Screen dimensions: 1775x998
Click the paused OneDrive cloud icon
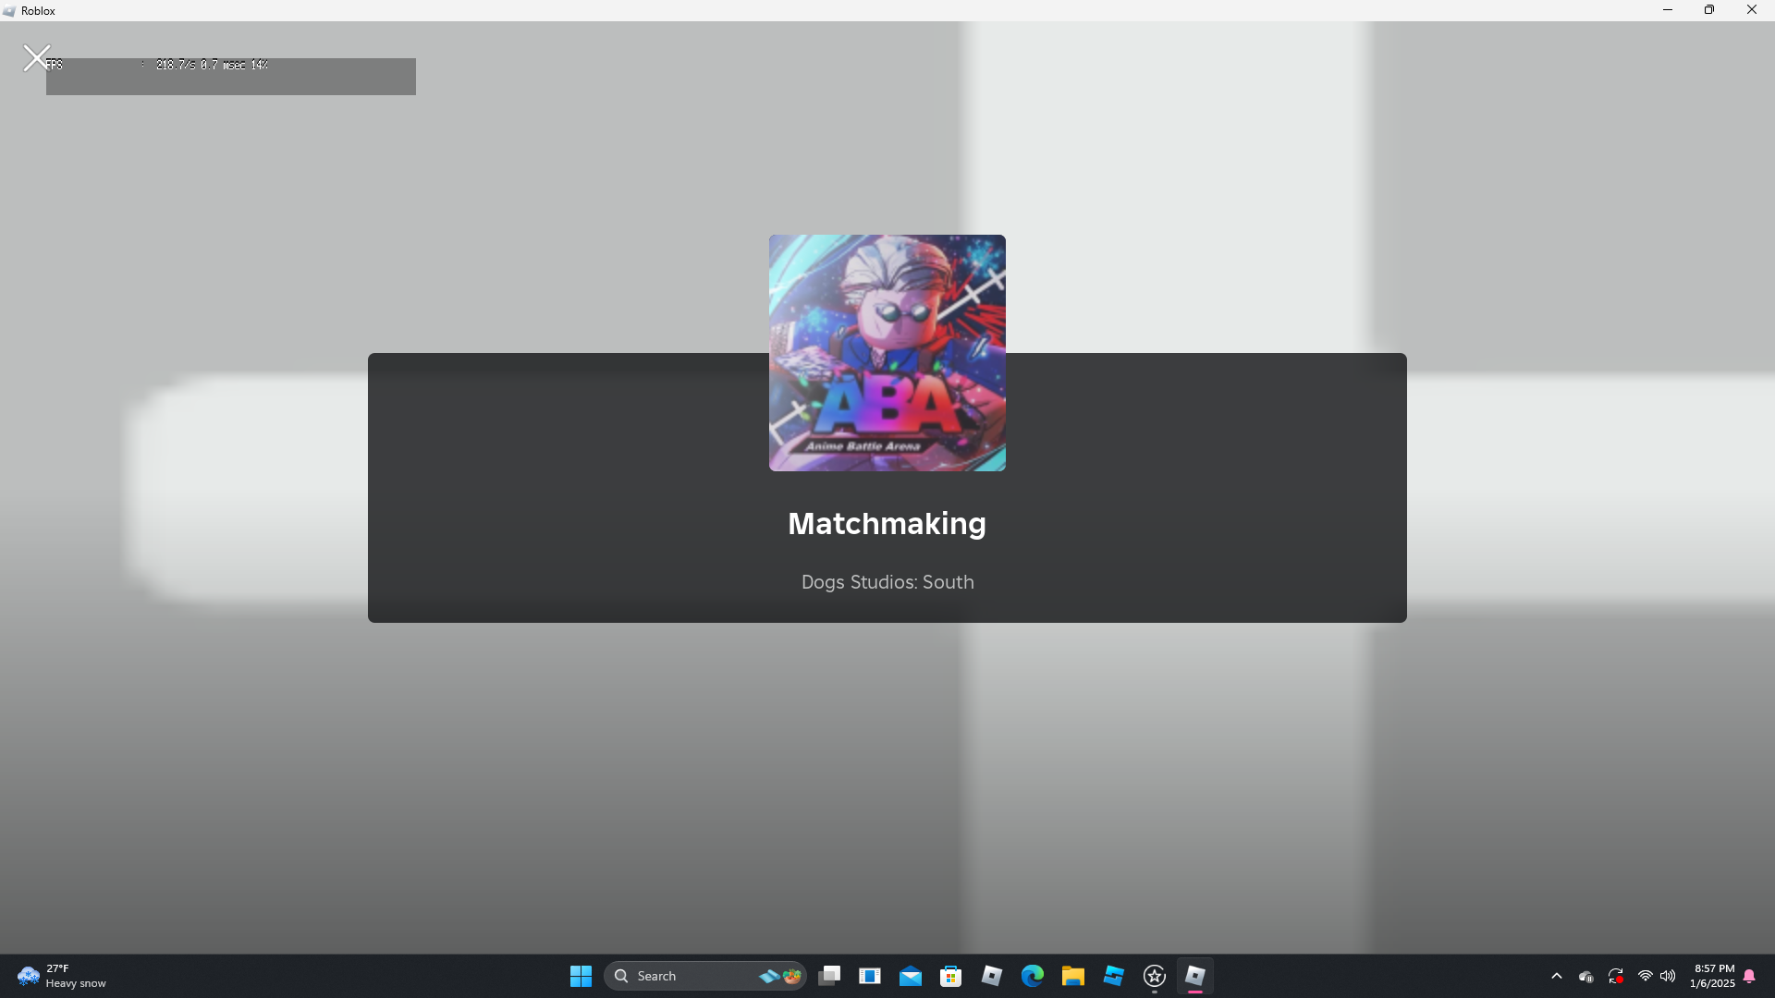(1586, 976)
